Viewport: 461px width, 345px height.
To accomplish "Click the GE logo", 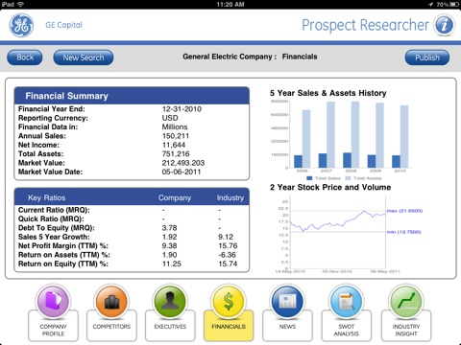I will [21, 25].
